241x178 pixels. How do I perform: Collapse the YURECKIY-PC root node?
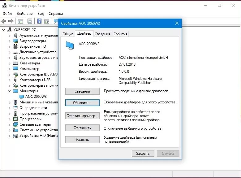click(3, 30)
